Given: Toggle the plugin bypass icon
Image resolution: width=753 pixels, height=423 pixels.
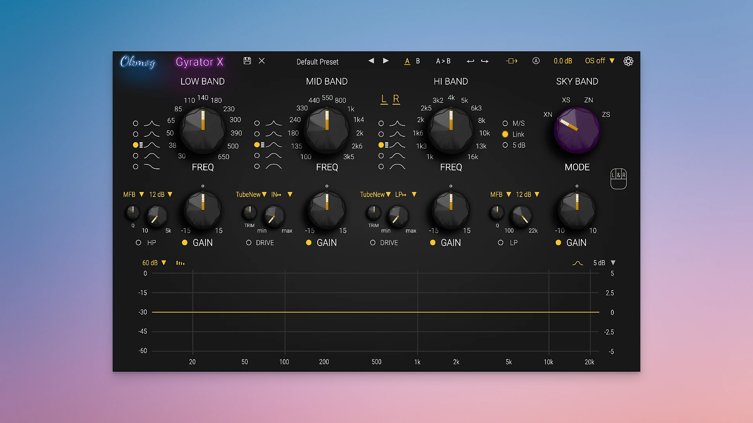Looking at the screenshot, I should (511, 61).
